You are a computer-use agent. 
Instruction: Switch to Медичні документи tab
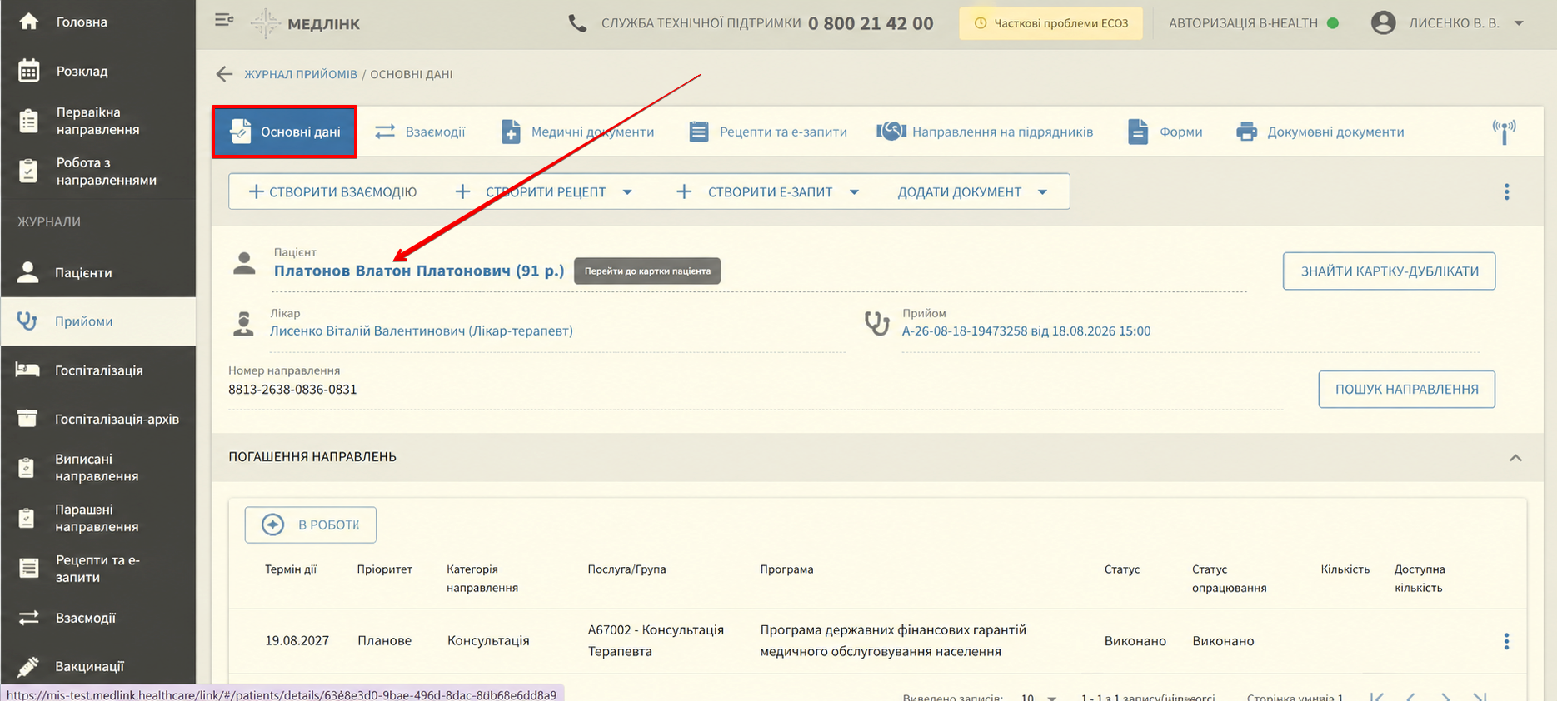pos(577,132)
